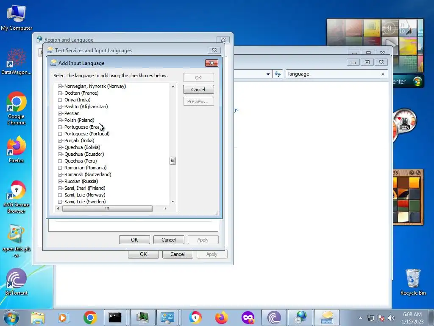Expand the Oriya (India) node
434x326 pixels.
coord(60,100)
